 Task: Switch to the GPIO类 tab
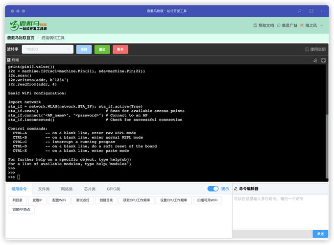(113, 189)
